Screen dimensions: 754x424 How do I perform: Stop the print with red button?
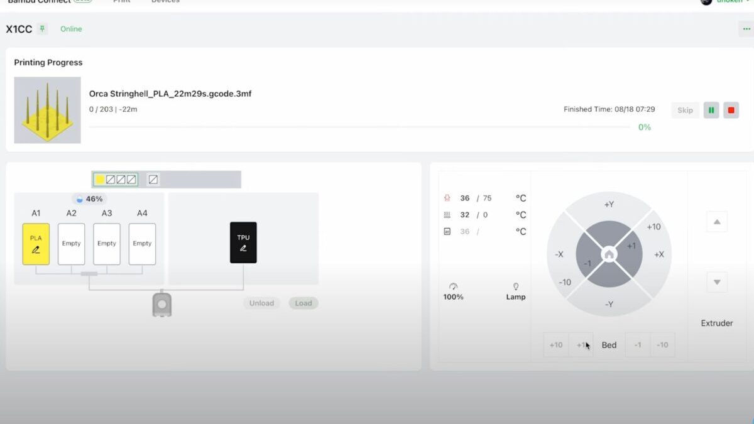click(731, 111)
